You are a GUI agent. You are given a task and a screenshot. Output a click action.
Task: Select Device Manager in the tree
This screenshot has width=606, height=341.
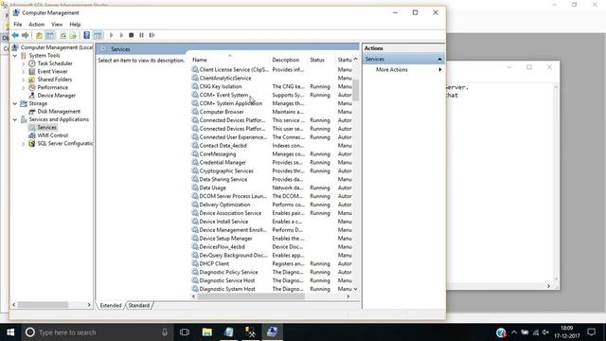click(x=57, y=96)
